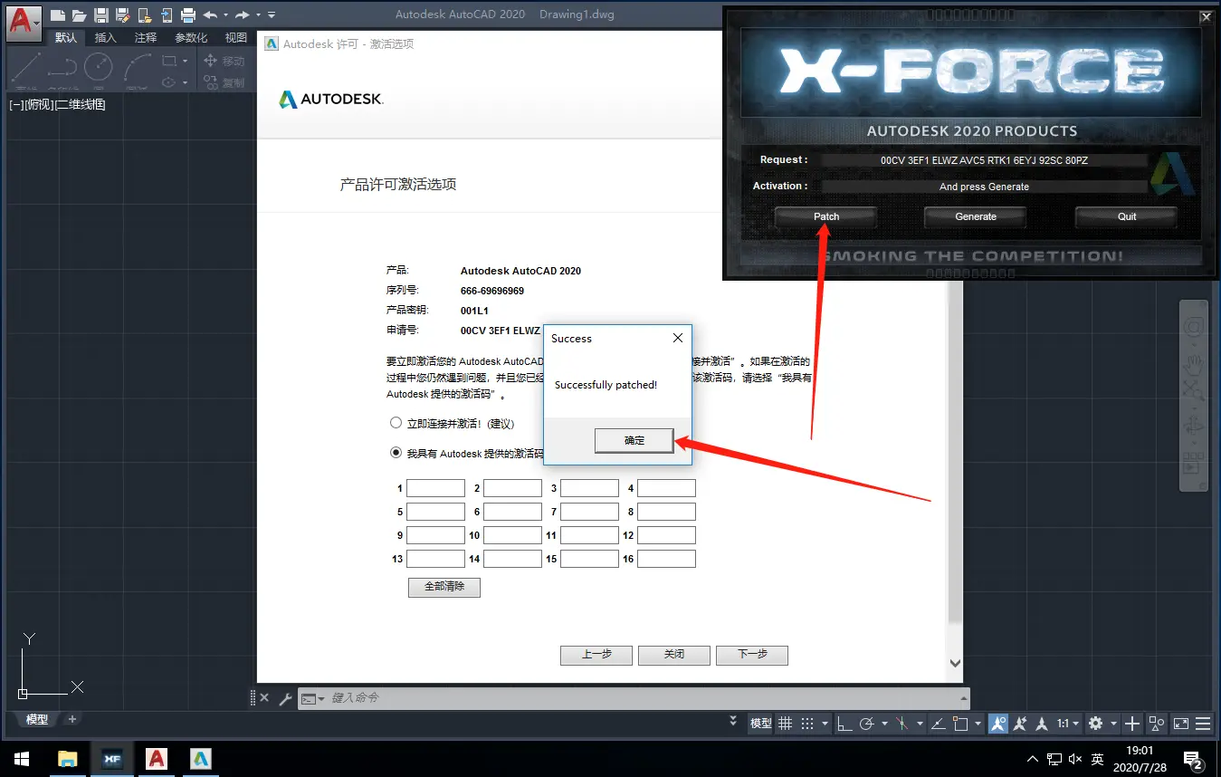Screen dimensions: 1221x777
Task: Open the 1:1 annotation scale dropdown
Action: pos(1068,724)
